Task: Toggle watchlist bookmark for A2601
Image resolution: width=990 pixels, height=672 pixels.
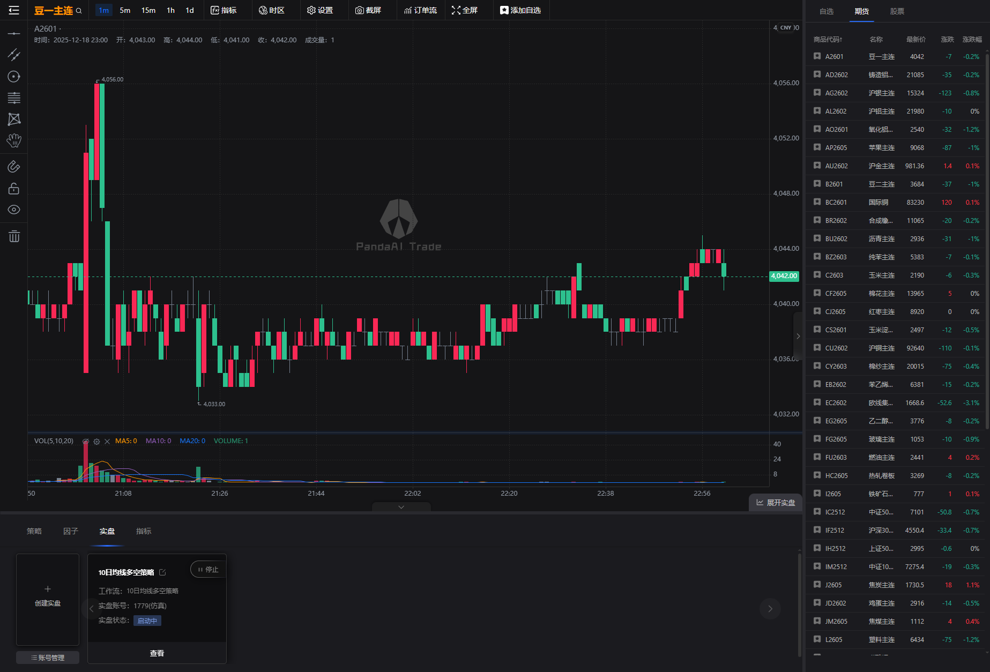Action: (817, 56)
